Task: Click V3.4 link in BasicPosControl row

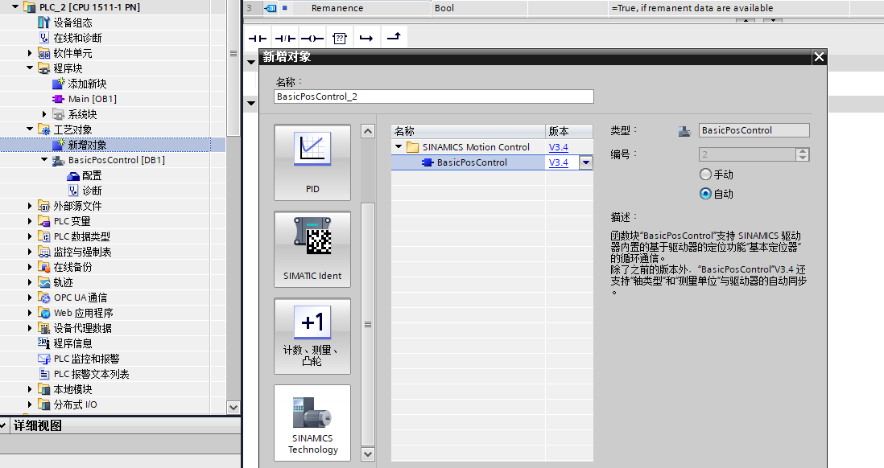Action: (x=558, y=162)
